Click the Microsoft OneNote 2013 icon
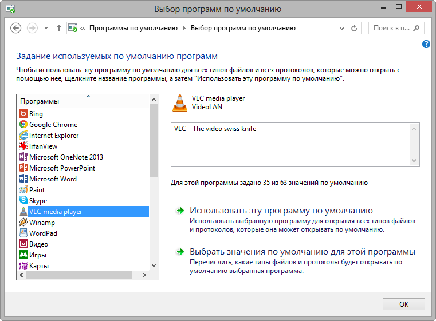 pos(23,157)
